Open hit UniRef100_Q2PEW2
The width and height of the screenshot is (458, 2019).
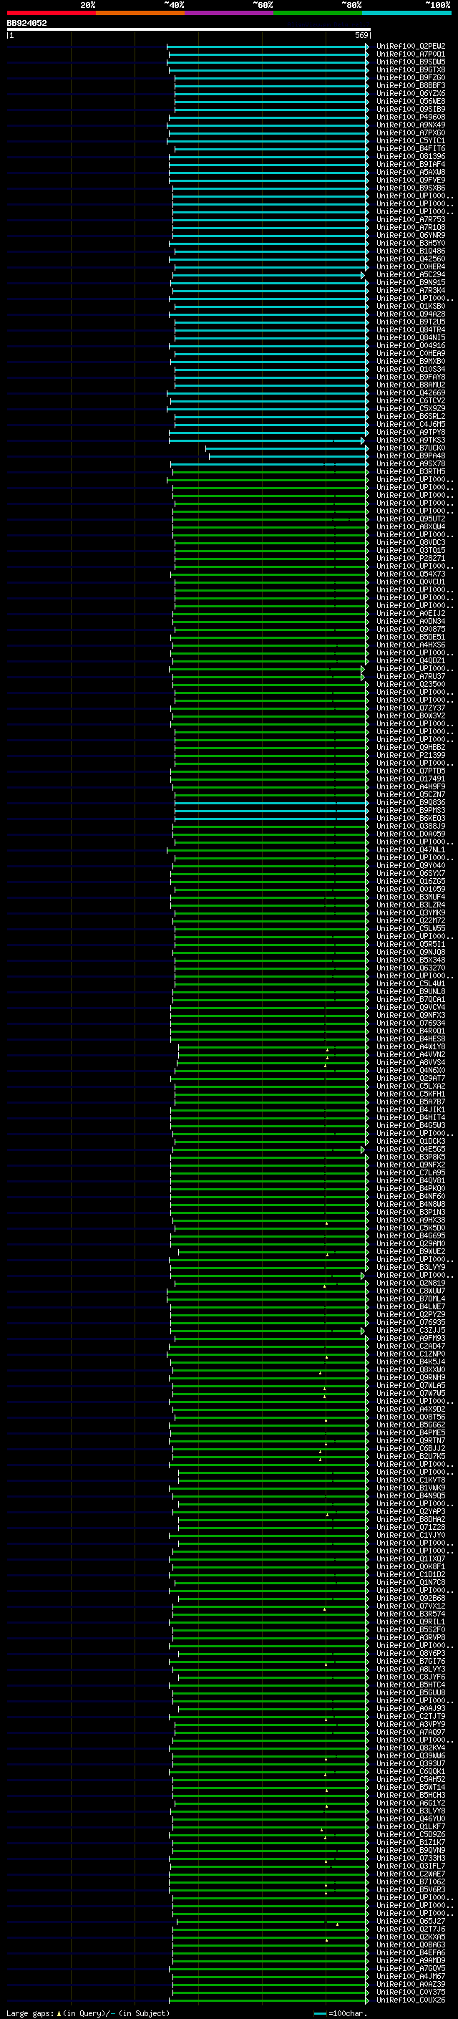coord(410,47)
